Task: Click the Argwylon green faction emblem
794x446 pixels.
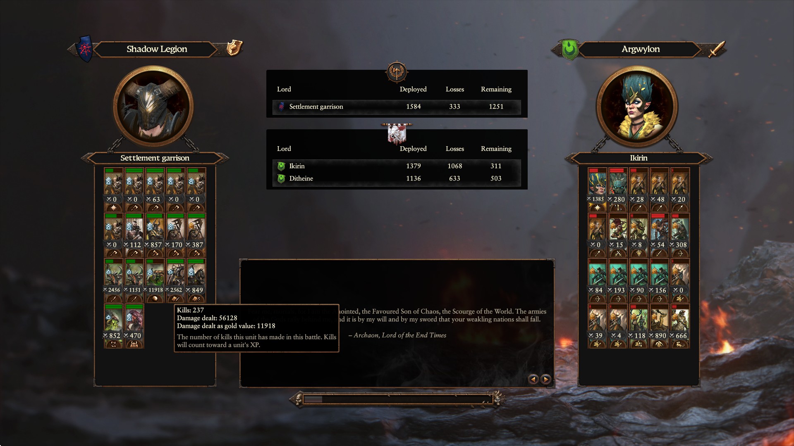Action: click(569, 49)
